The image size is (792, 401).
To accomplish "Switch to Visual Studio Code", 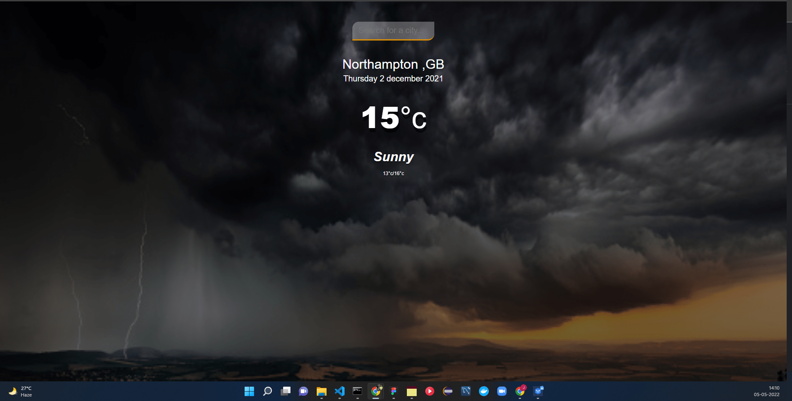I will [x=339, y=392].
